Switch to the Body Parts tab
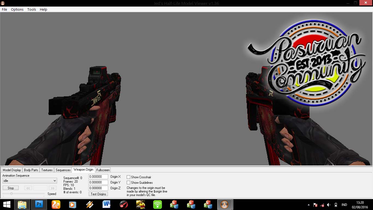Image resolution: width=373 pixels, height=210 pixels. pyautogui.click(x=31, y=170)
